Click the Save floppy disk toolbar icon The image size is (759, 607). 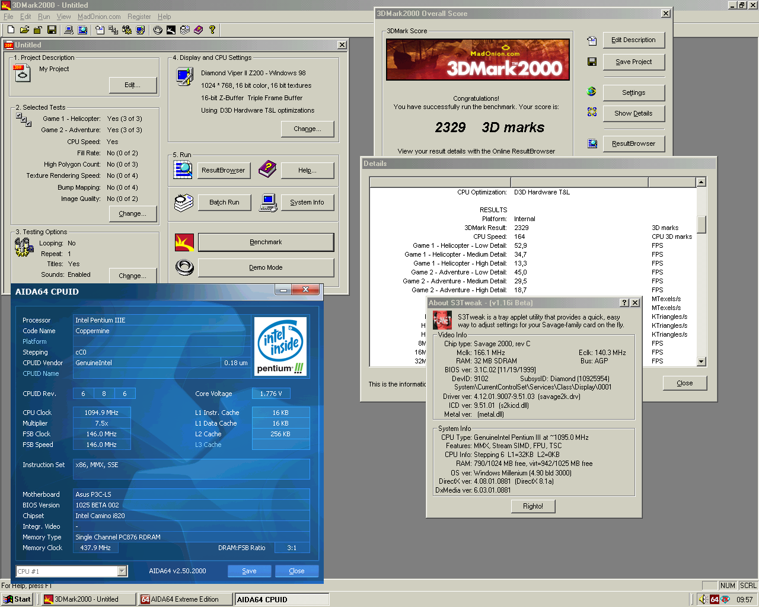pyautogui.click(x=52, y=30)
